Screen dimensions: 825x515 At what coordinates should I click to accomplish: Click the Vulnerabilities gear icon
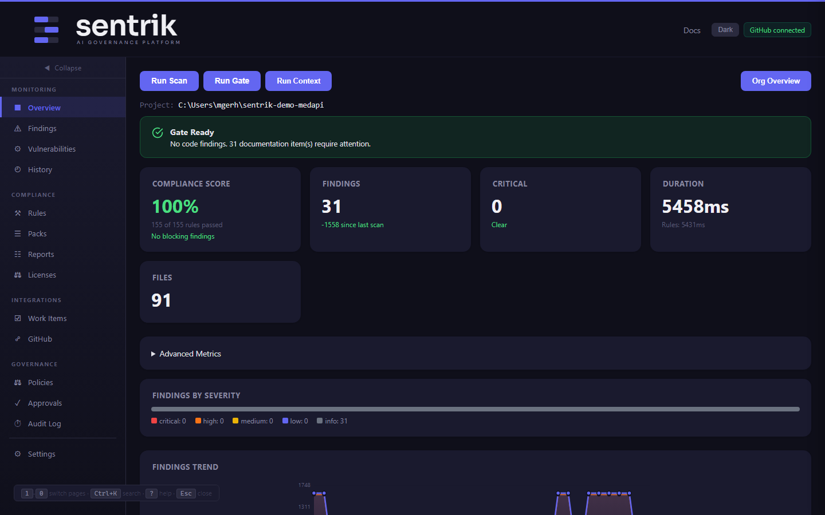pyautogui.click(x=18, y=149)
